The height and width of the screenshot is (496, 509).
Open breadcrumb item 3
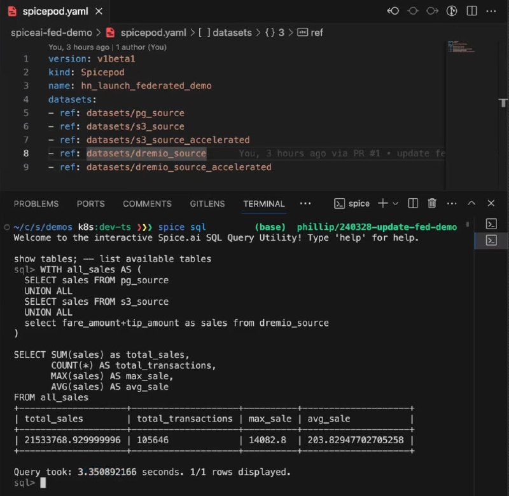tap(281, 32)
